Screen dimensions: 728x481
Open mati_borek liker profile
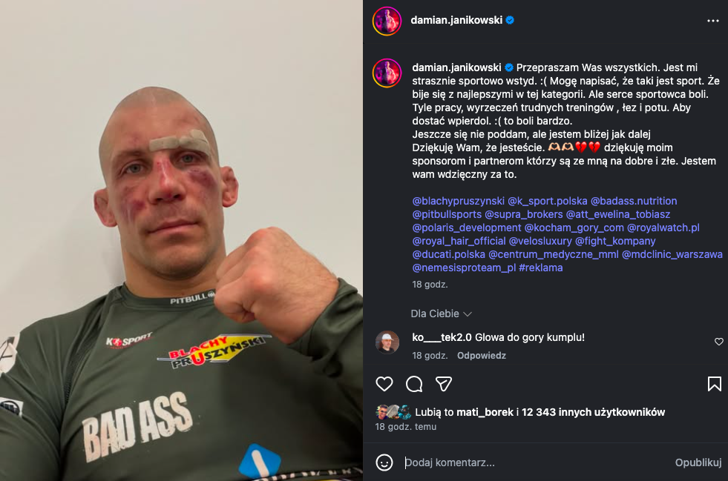tap(485, 412)
